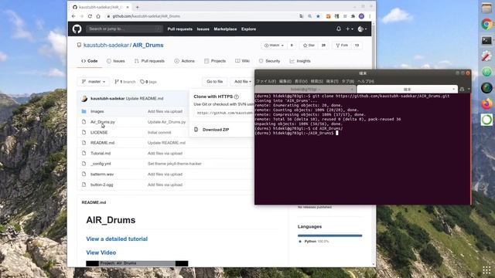Launch Google Chrome from the dock
The width and height of the screenshot is (495, 278).
(486, 24)
